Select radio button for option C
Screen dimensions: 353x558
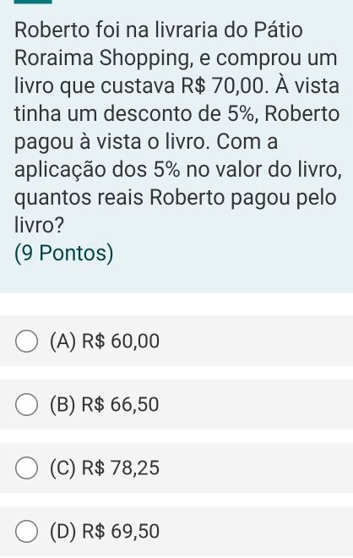click(27, 468)
